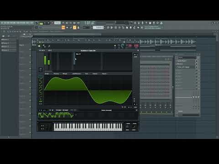Open the Piano roll view toolbar icon
This screenshot has width=219, height=164.
tap(112, 27)
